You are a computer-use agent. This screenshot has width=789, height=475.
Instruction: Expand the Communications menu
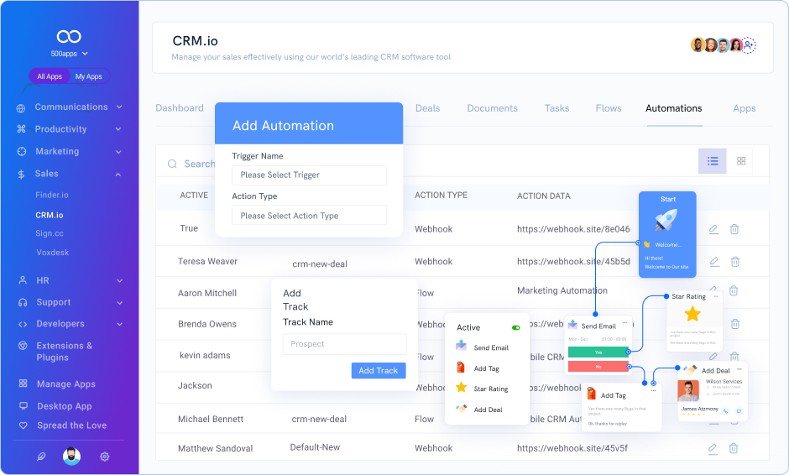pyautogui.click(x=71, y=107)
